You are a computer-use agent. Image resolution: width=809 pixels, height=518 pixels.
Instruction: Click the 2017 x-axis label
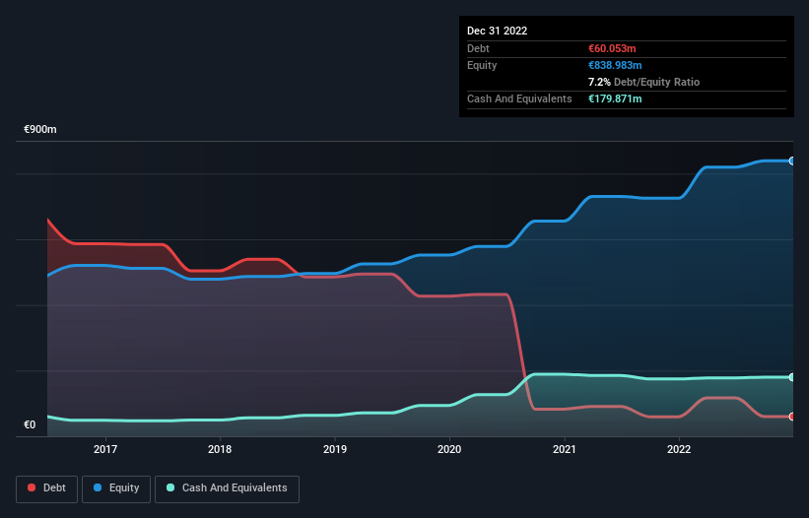(105, 449)
